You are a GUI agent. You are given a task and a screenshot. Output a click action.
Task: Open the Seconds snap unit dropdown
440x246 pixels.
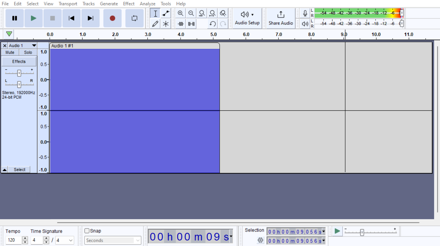tap(113, 240)
